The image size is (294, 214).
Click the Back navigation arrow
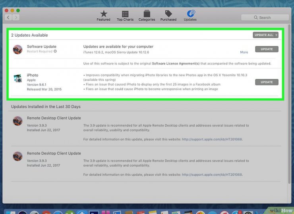tap(8, 18)
